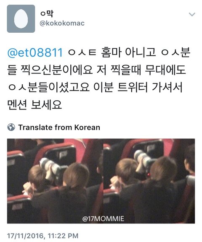Click the 17/11/2016 date in timestamp
The height and width of the screenshot is (242, 202).
[26, 236]
